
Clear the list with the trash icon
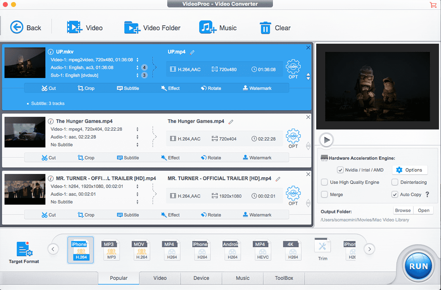tap(265, 28)
